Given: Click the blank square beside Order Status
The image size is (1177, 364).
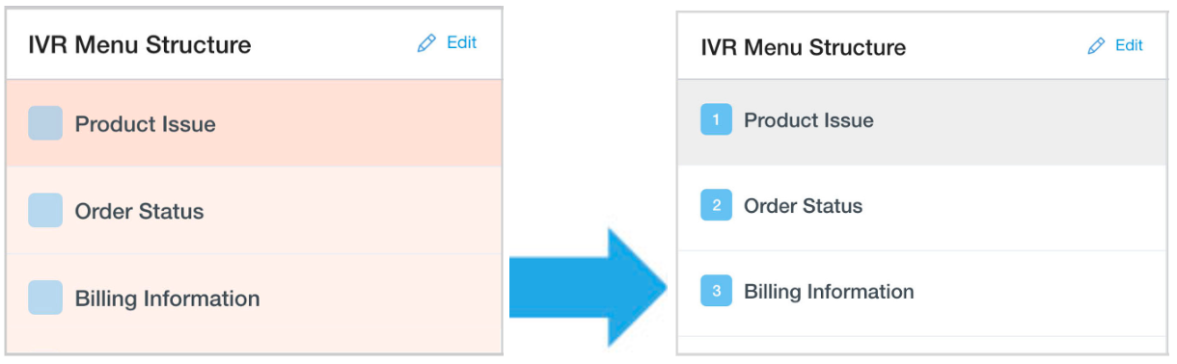Looking at the screenshot, I should click(x=45, y=211).
